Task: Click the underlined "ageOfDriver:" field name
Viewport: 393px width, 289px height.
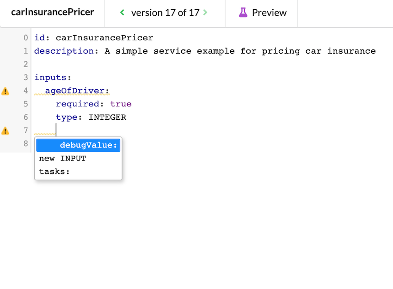Action: tap(76, 91)
